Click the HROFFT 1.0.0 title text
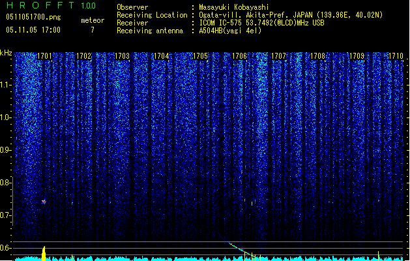410x261 pixels. click(x=51, y=5)
